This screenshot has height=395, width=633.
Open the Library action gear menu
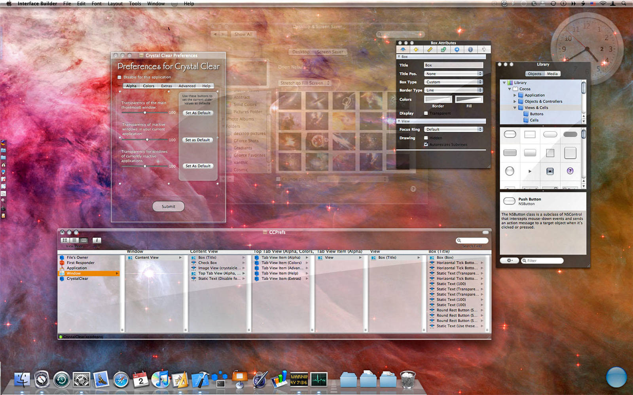click(510, 261)
